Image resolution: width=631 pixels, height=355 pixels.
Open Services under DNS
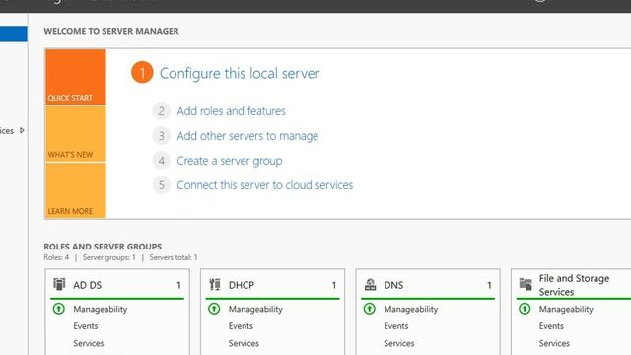399,343
